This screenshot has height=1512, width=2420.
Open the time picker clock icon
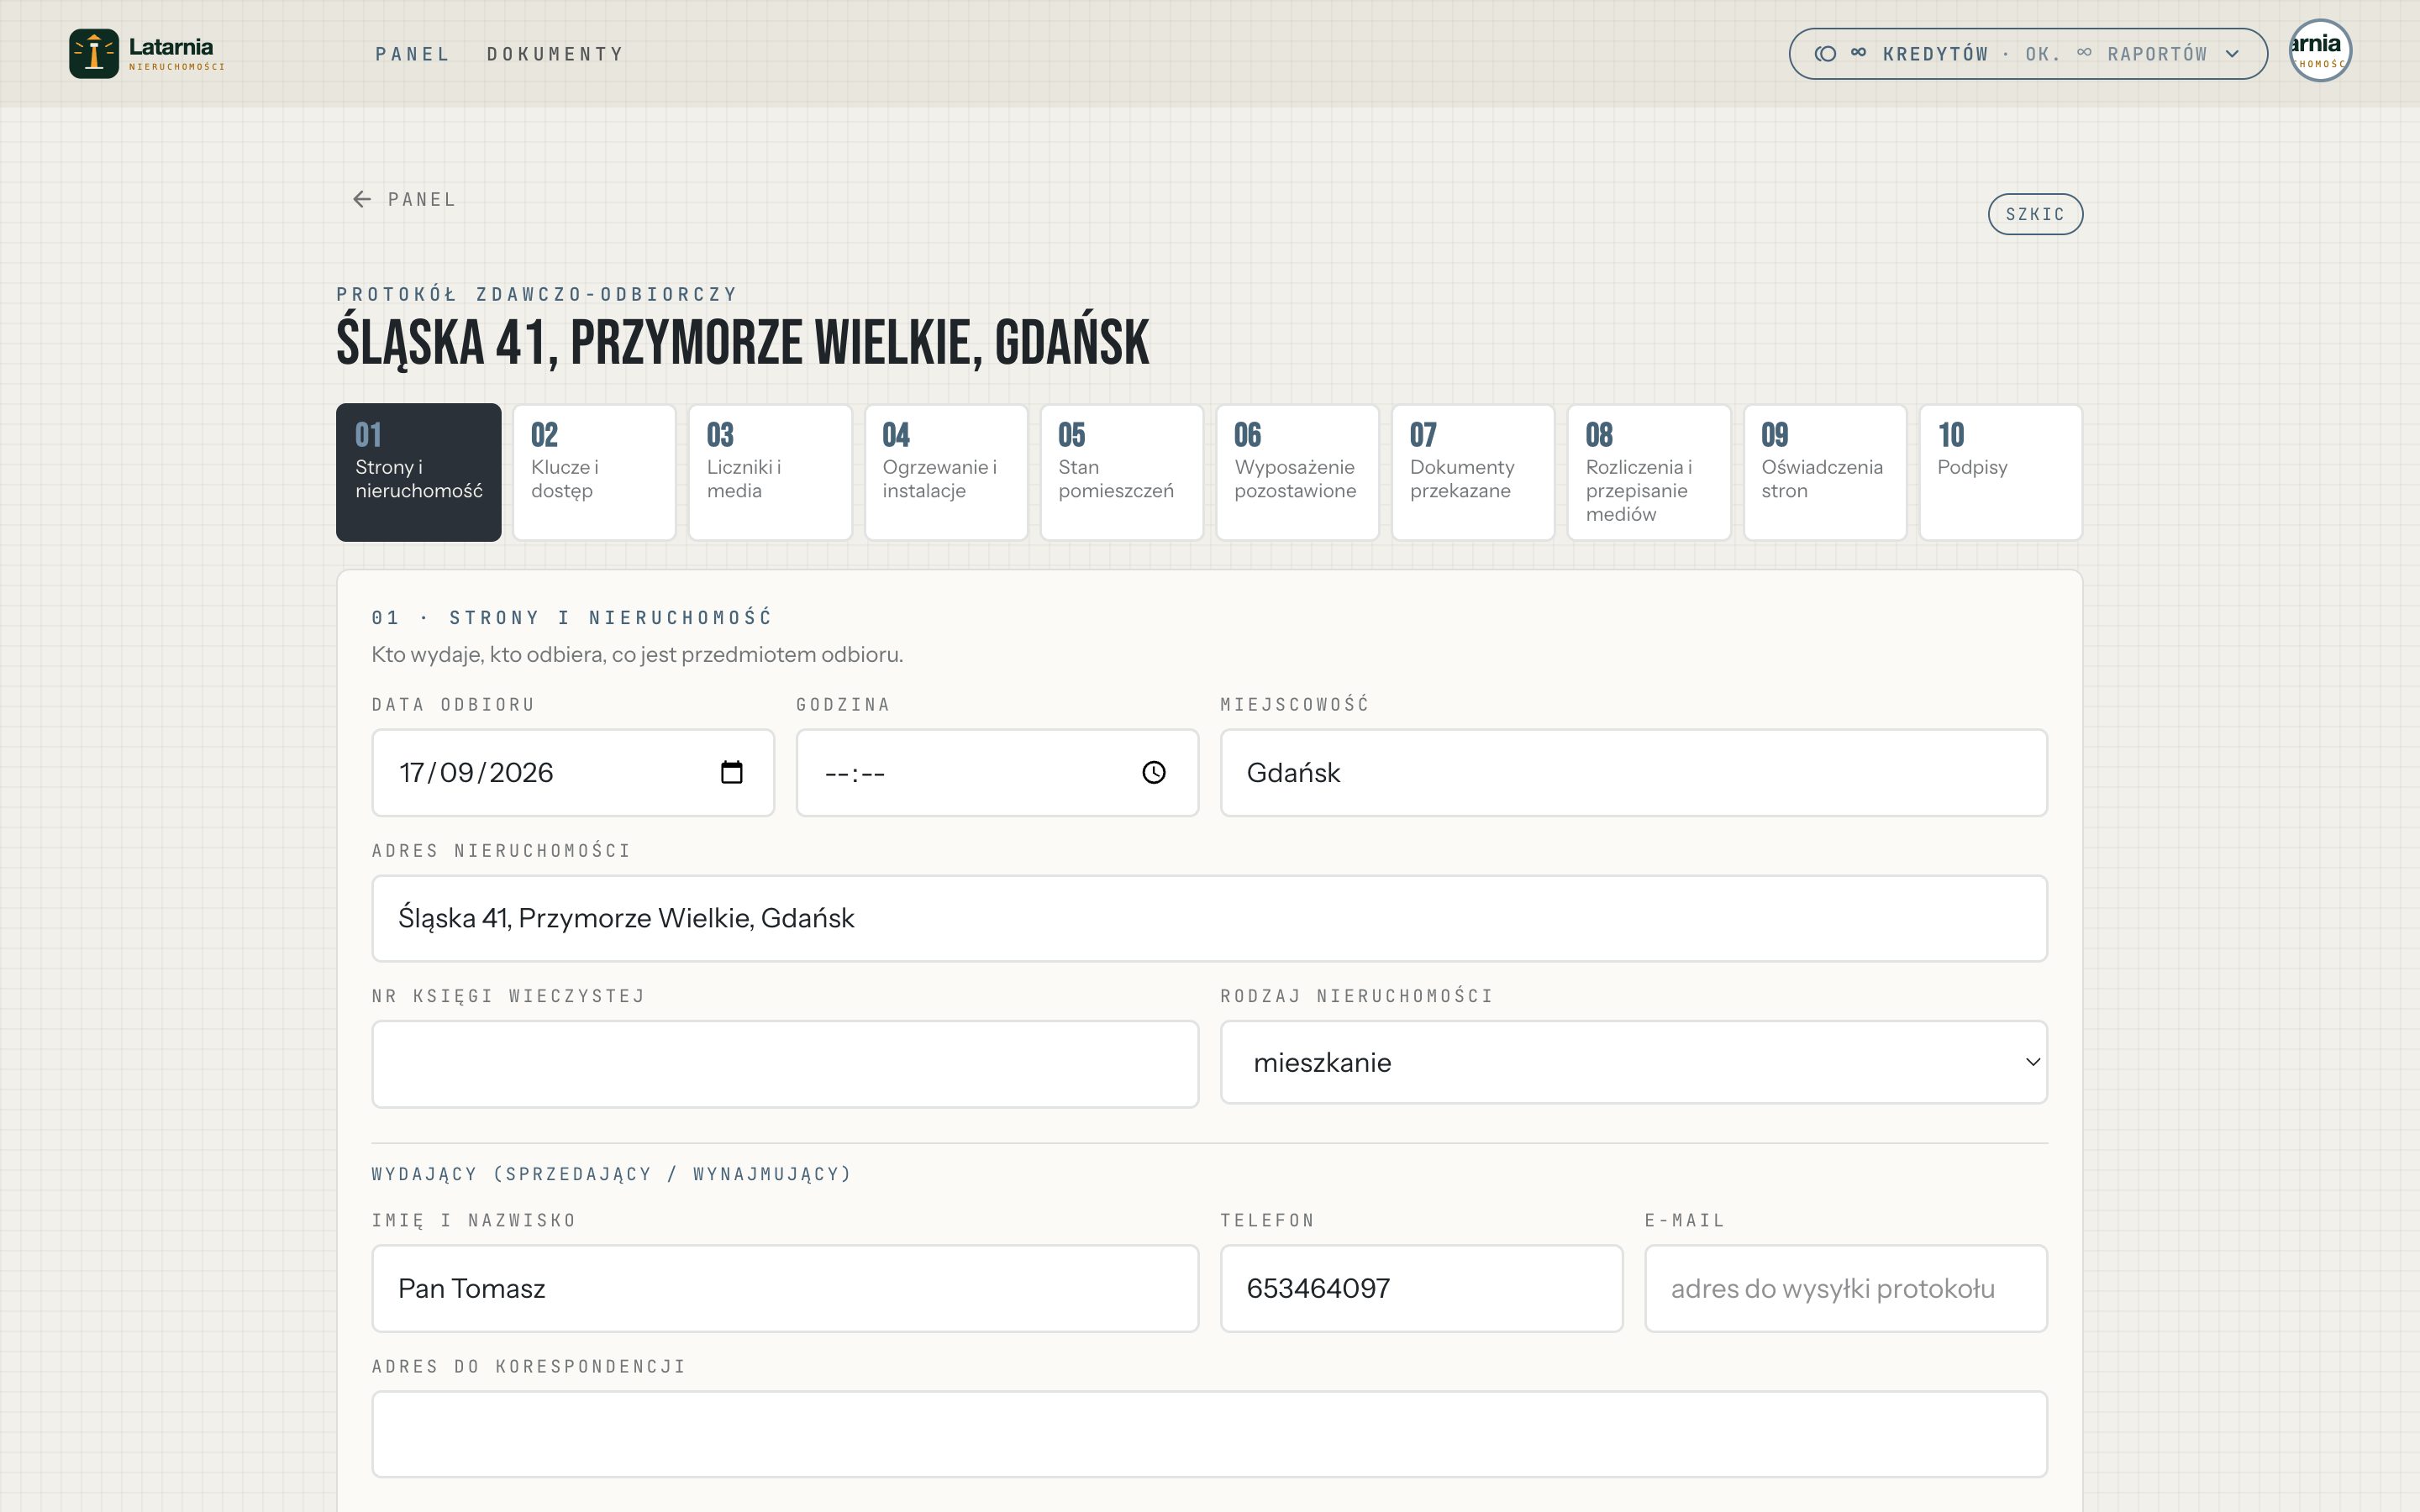pos(1154,772)
